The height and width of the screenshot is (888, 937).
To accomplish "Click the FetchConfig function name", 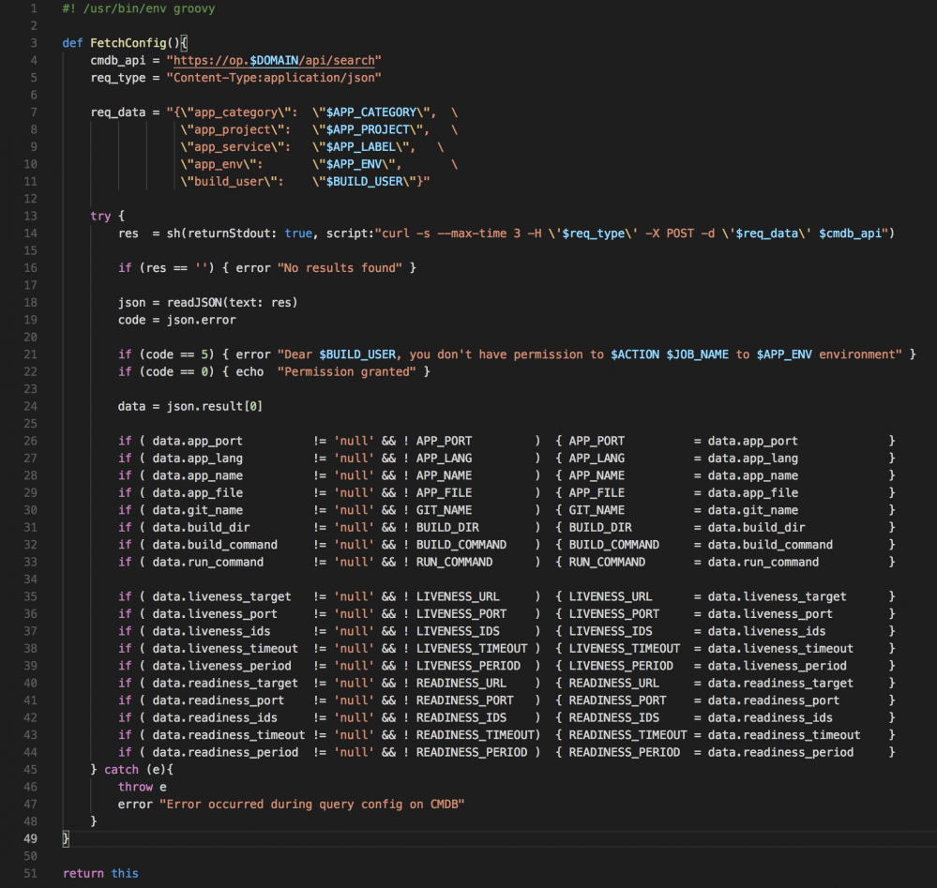I will [128, 43].
